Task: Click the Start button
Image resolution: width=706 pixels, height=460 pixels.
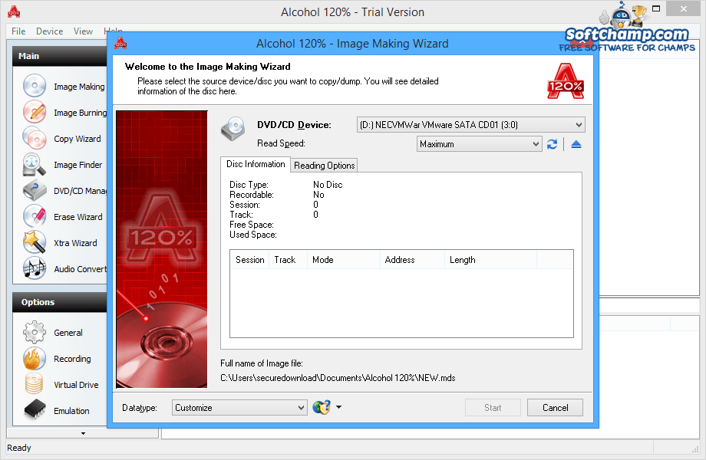Action: tap(493, 407)
